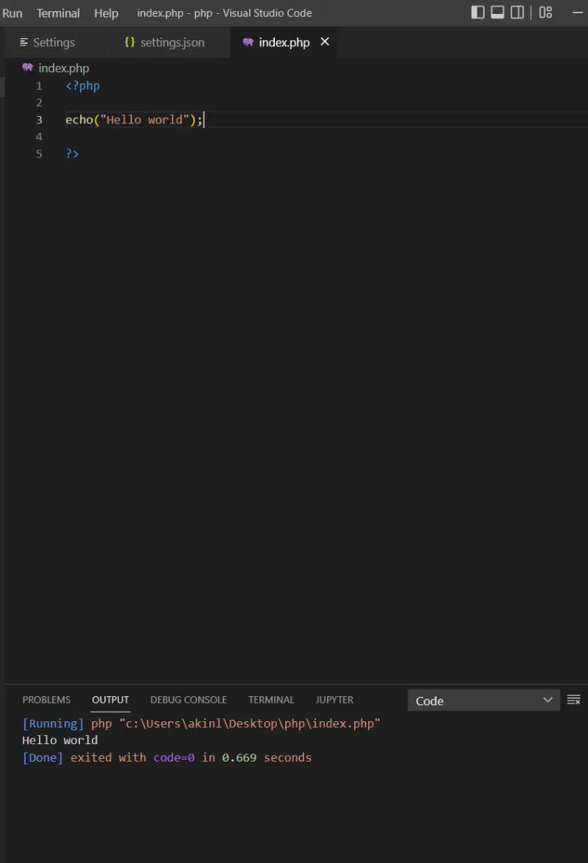Switch to the TERMINAL panel tab
Image resolution: width=588 pixels, height=863 pixels.
270,699
